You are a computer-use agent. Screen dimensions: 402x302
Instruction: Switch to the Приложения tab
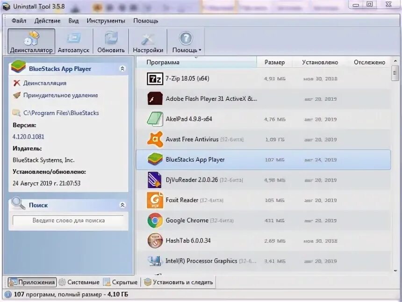[x=32, y=282]
